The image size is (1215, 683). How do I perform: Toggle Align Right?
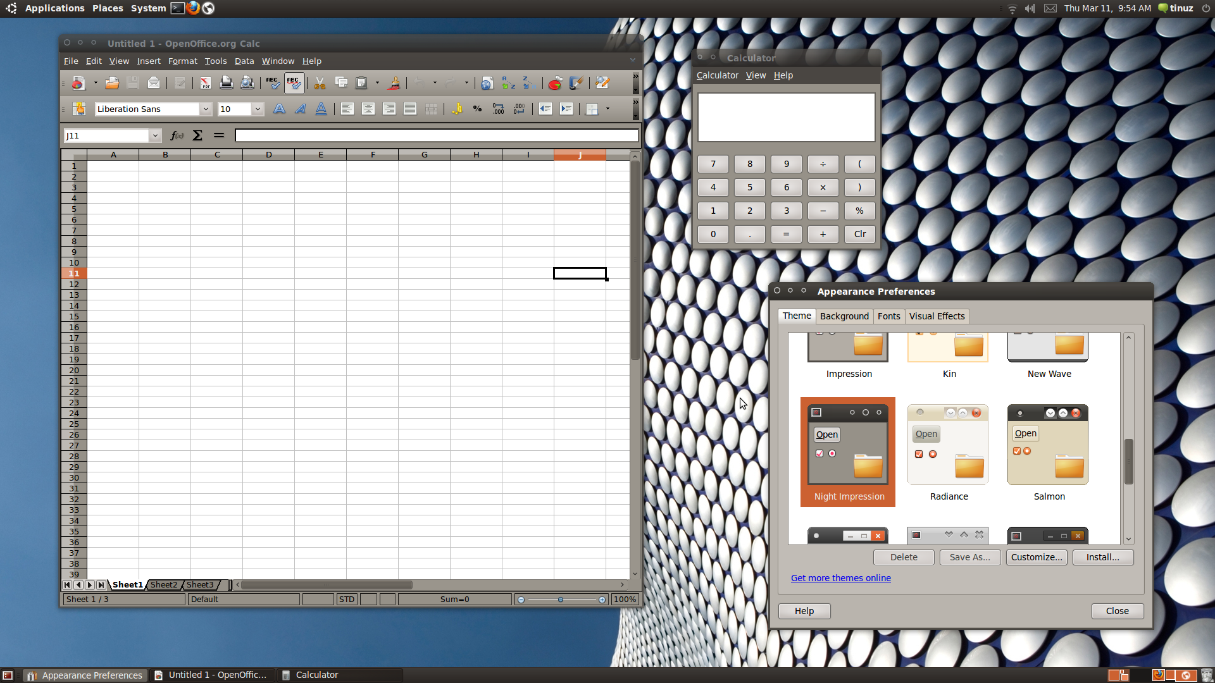[389, 109]
